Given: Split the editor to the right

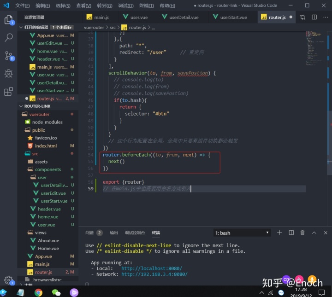Looking at the screenshot, I should pos(314,17).
